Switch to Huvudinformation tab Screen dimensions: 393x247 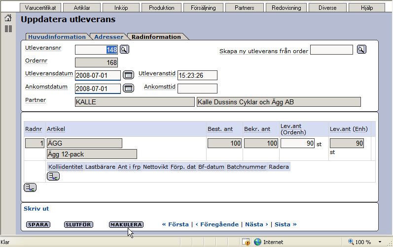(x=57, y=37)
